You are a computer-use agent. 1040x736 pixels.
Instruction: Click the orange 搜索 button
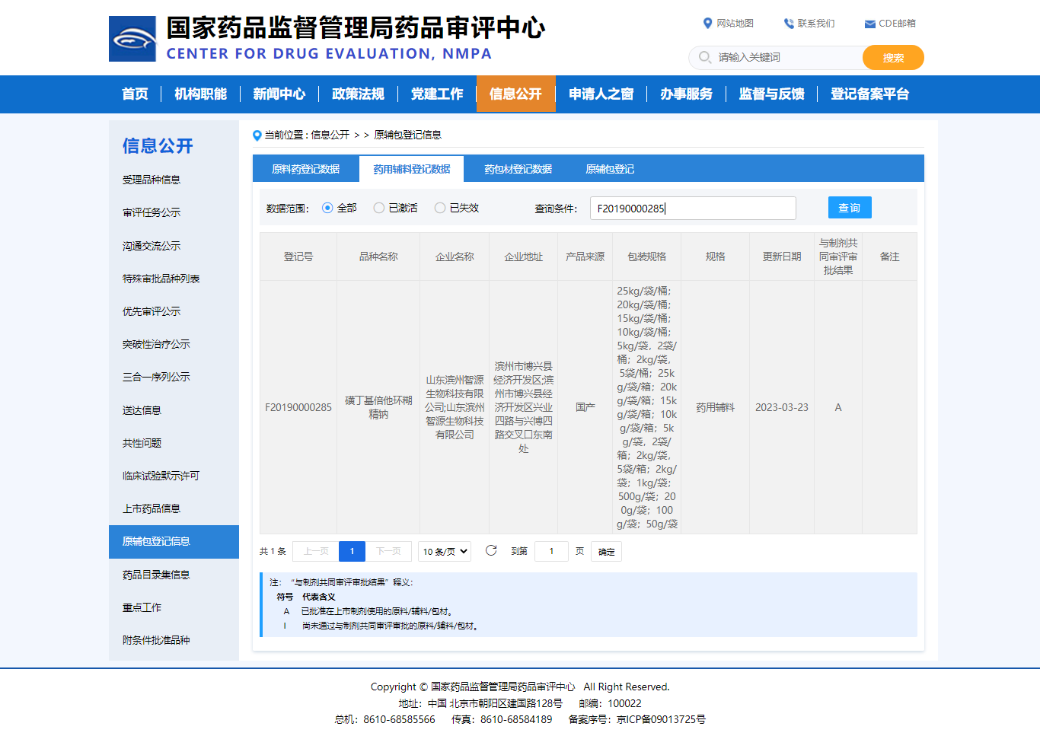point(893,58)
